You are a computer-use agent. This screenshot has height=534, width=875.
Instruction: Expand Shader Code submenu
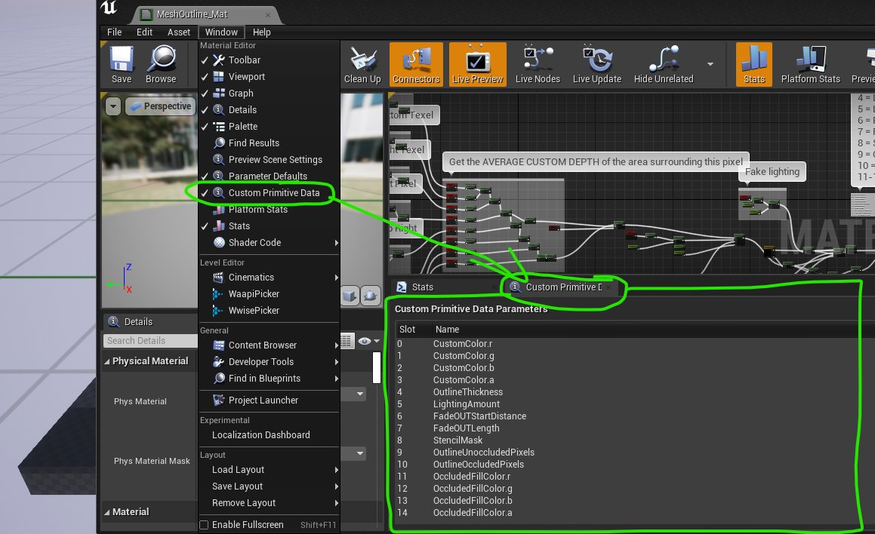point(269,242)
